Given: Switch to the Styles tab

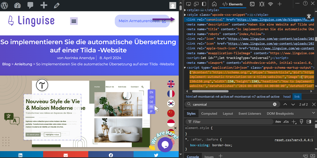Looking at the screenshot, I should (191, 113).
